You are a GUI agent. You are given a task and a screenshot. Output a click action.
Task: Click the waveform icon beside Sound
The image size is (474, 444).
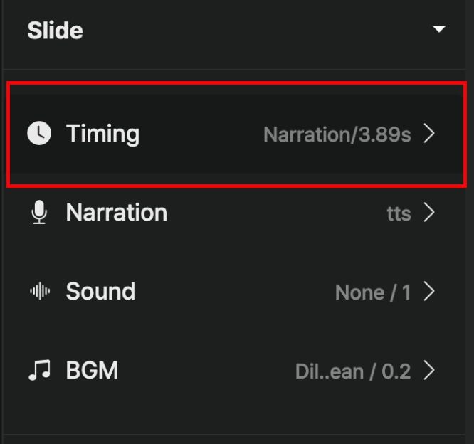[40, 291]
